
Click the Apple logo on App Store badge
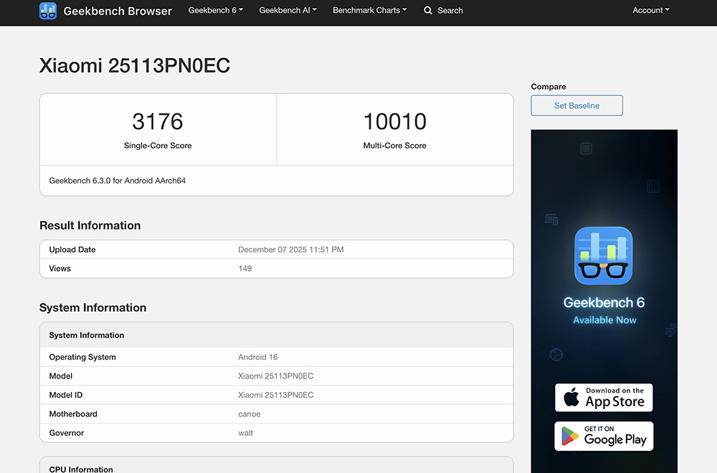coord(571,398)
